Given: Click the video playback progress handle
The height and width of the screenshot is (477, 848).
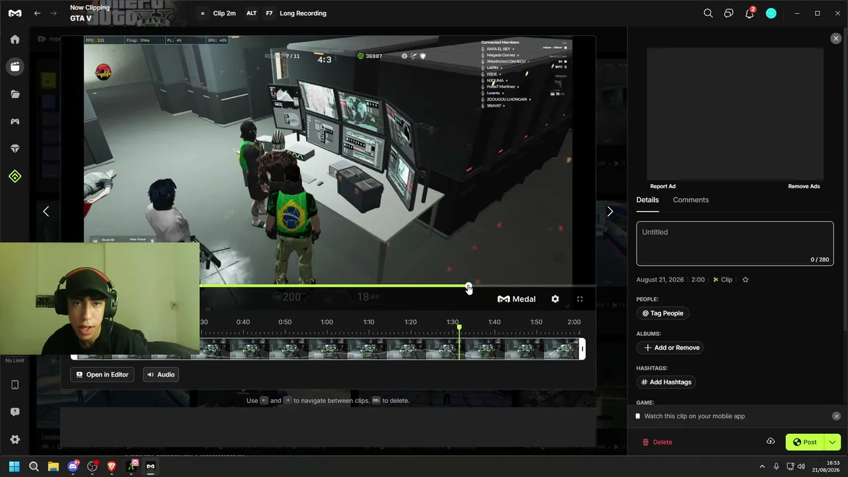Looking at the screenshot, I should coord(468,287).
